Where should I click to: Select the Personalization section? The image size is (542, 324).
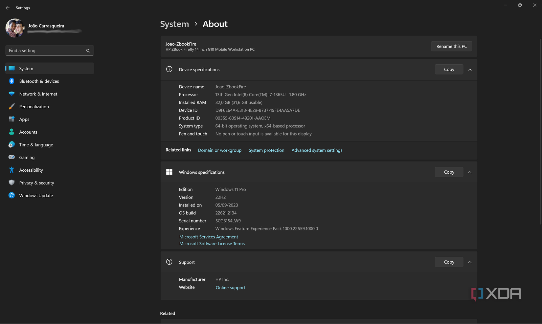coord(34,106)
